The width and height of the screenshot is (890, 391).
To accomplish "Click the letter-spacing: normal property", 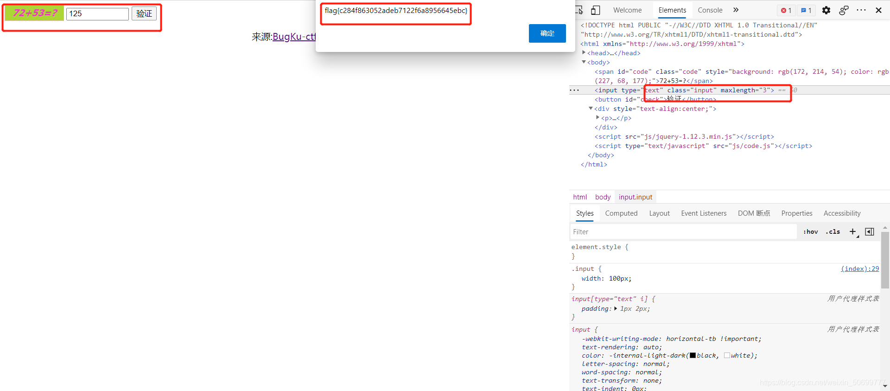I will click(625, 364).
